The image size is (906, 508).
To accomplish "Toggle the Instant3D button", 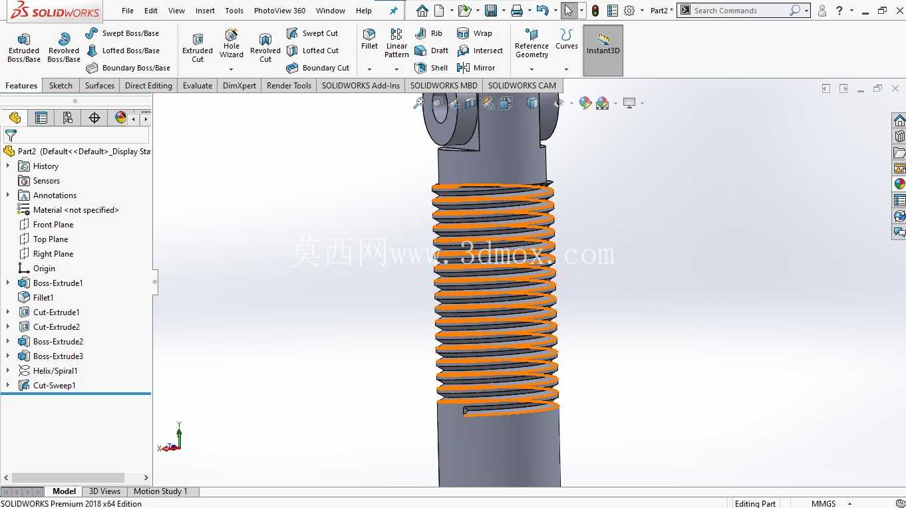I will pyautogui.click(x=603, y=51).
